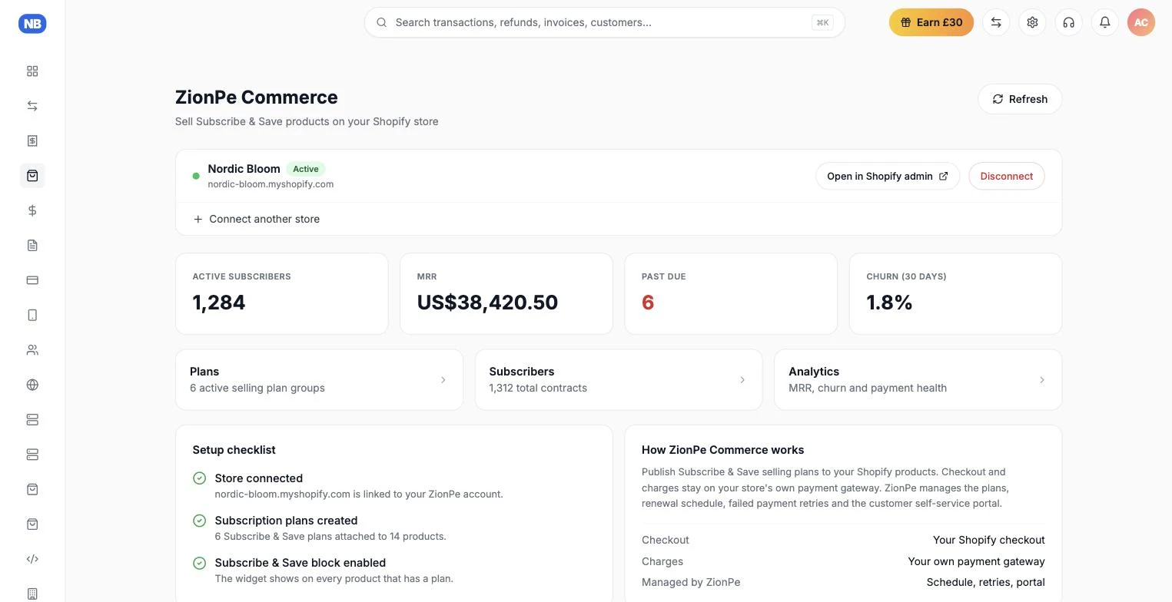Click '6 active selling plan groups' text
This screenshot has width=1172, height=602.
tap(257, 388)
